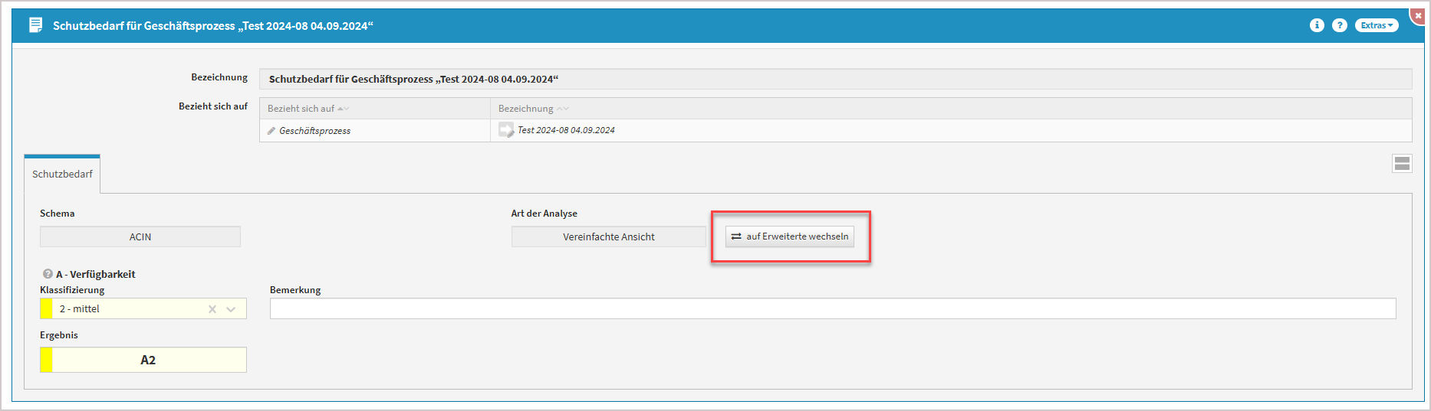Switch to the Schutzbedarf tab
The image size is (1431, 411).
(x=62, y=174)
